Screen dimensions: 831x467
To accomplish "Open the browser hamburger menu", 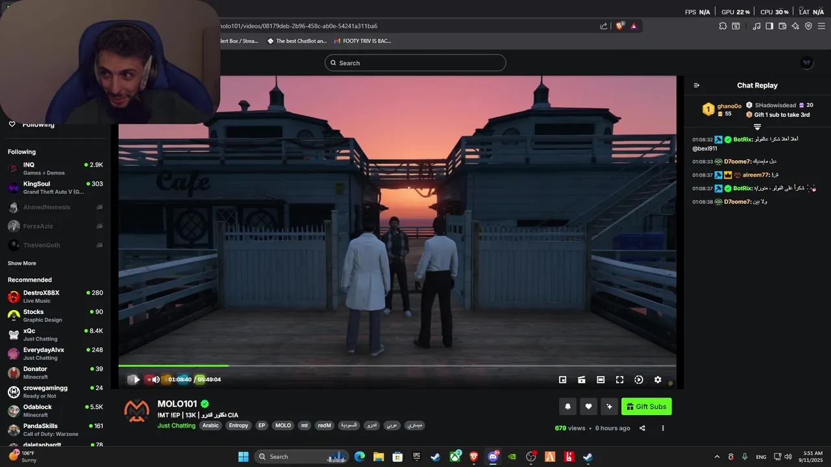I will pyautogui.click(x=822, y=26).
